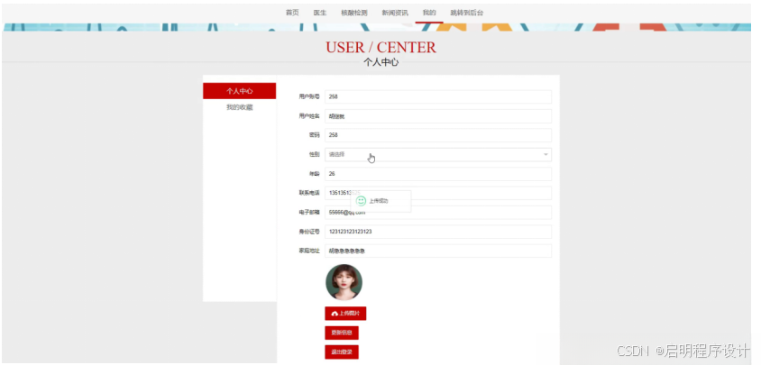Click the 家庭地址 field label
The image size is (761, 365).
point(309,251)
